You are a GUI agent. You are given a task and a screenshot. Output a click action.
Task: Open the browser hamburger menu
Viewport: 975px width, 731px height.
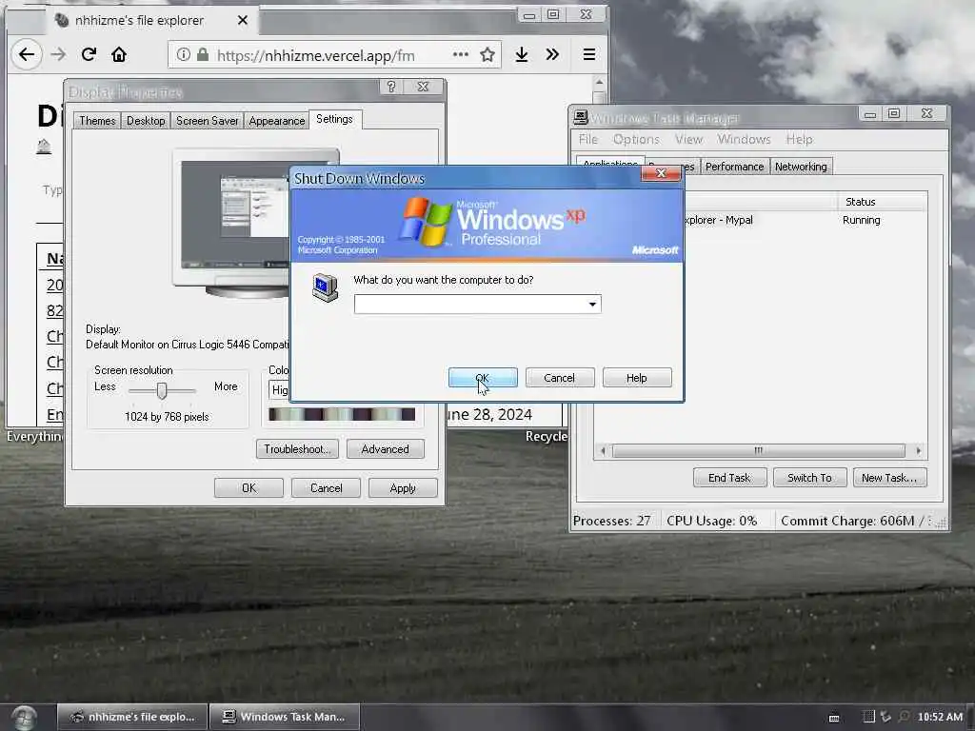[x=588, y=54]
